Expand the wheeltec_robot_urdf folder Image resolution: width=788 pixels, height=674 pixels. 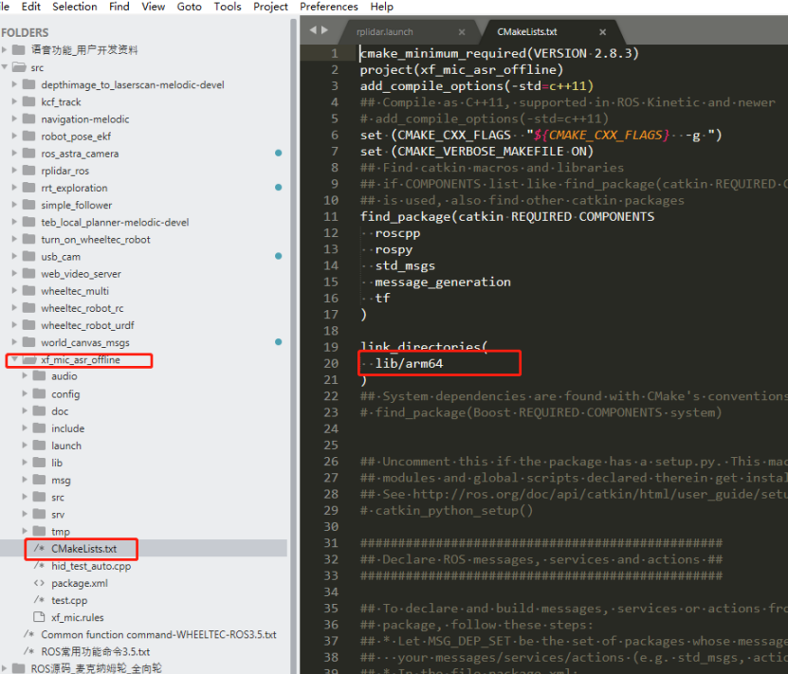(15, 325)
